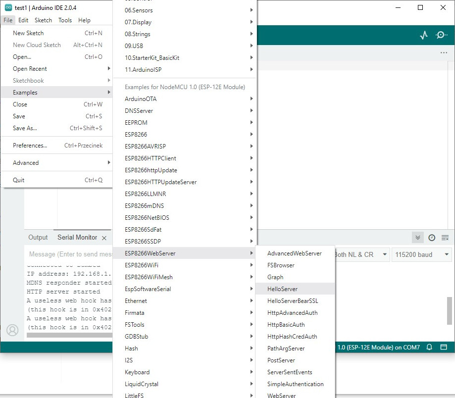
Task: Clear the serial output with lines icon
Action: pos(445,238)
